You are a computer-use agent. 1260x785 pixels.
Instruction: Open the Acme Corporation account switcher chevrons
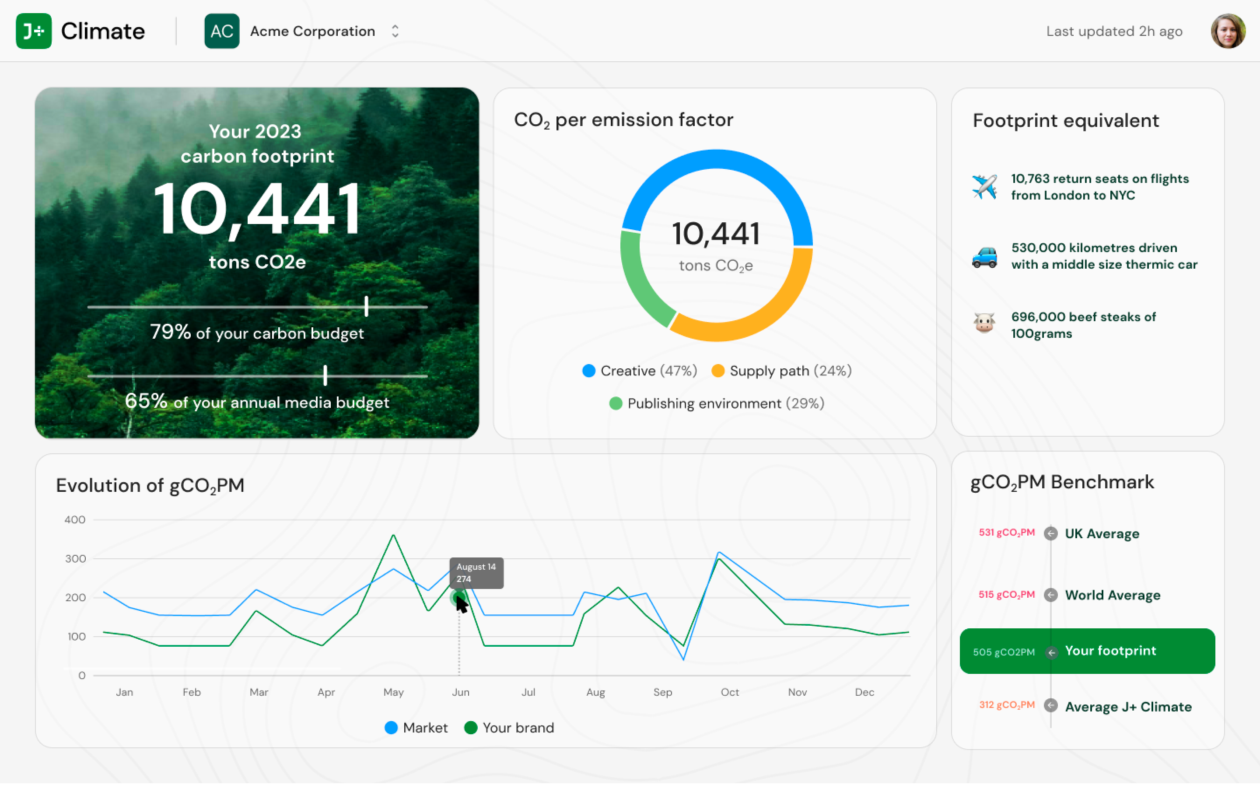[395, 31]
